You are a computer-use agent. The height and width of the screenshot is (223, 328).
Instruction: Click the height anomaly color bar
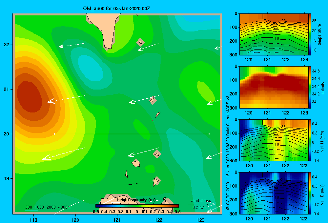(x=137, y=206)
